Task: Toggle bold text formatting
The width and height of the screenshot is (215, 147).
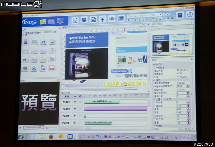Action: [x=129, y=20]
